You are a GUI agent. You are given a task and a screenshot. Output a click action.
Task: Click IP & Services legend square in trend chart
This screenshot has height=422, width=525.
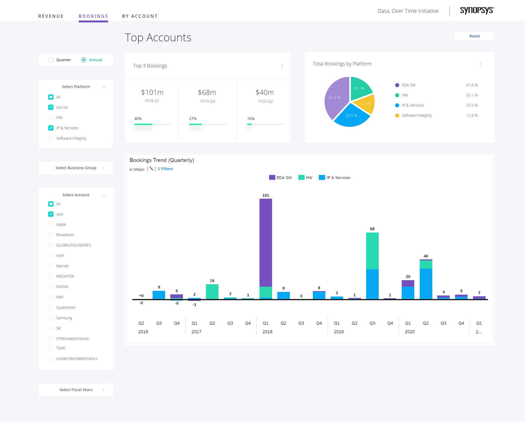[322, 177]
